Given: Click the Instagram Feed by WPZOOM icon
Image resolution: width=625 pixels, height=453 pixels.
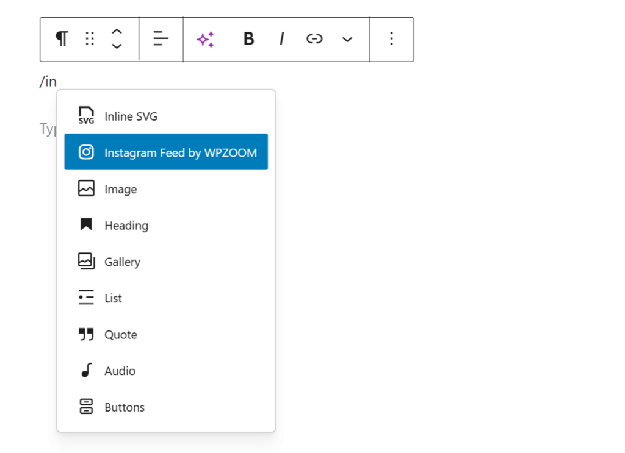Looking at the screenshot, I should [86, 151].
